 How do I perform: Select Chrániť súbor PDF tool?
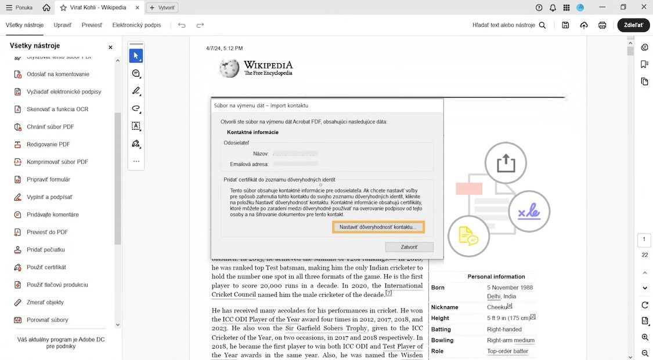point(50,126)
